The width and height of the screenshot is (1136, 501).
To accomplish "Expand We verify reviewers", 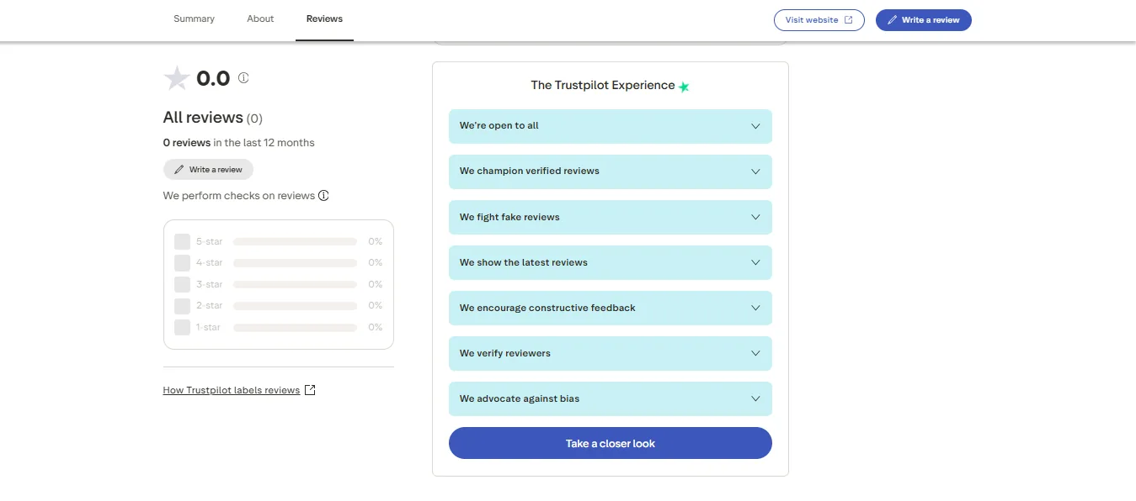I will tap(611, 353).
